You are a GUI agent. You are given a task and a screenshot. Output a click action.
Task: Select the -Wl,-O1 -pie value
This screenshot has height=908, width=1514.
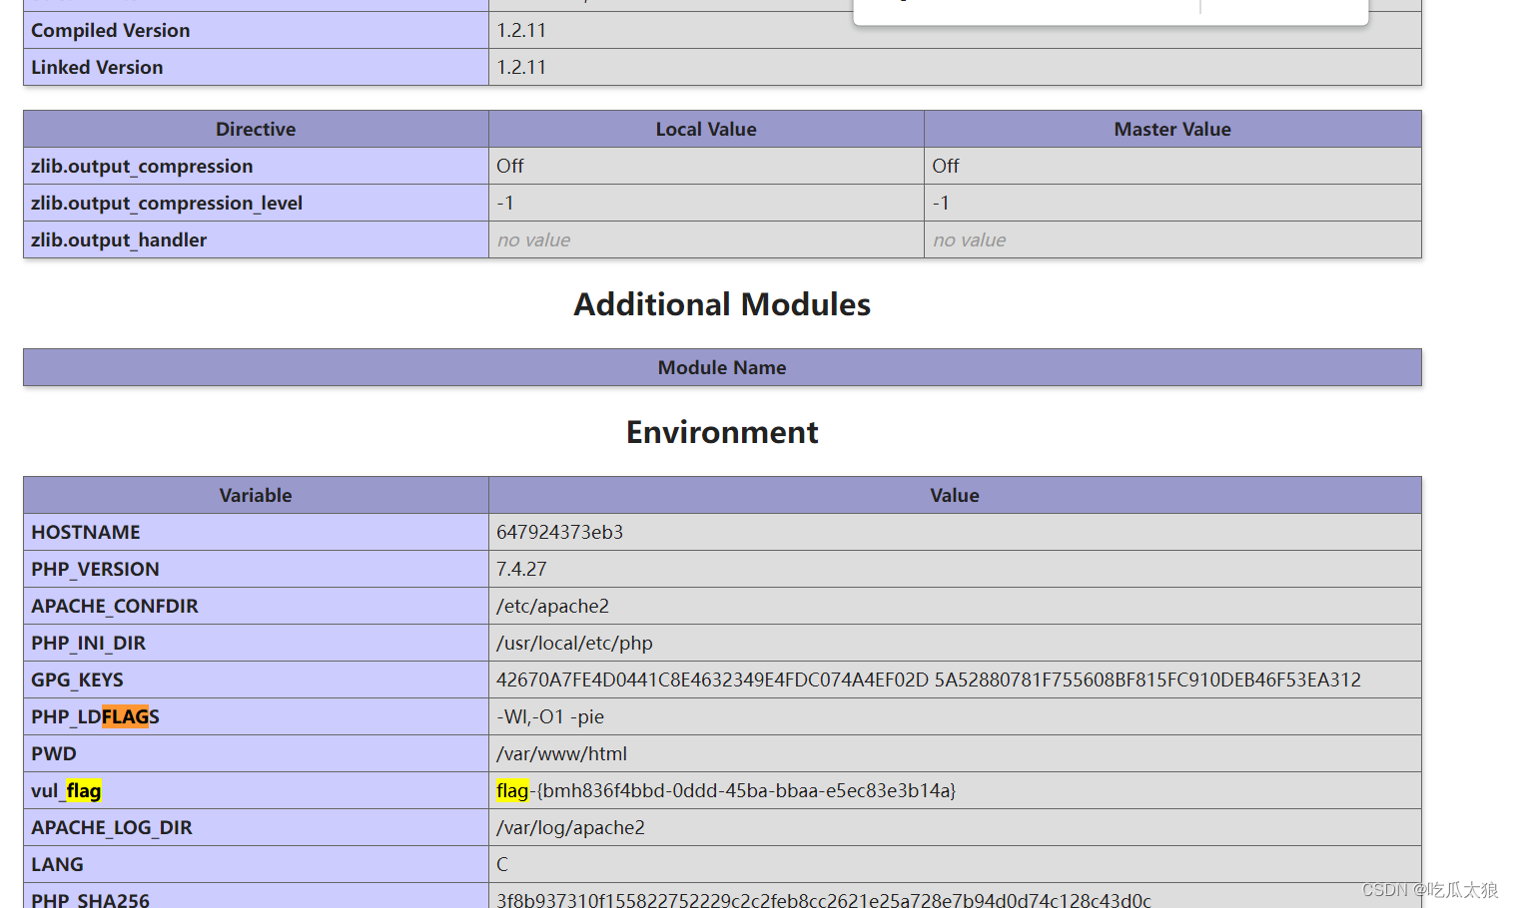coord(550,716)
